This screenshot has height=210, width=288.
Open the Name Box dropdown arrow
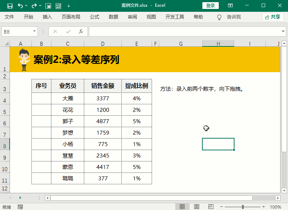coord(35,31)
